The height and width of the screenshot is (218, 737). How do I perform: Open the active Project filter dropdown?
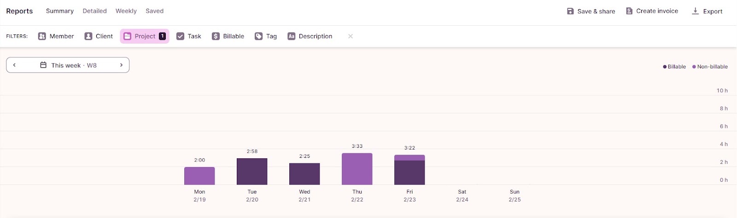click(145, 36)
